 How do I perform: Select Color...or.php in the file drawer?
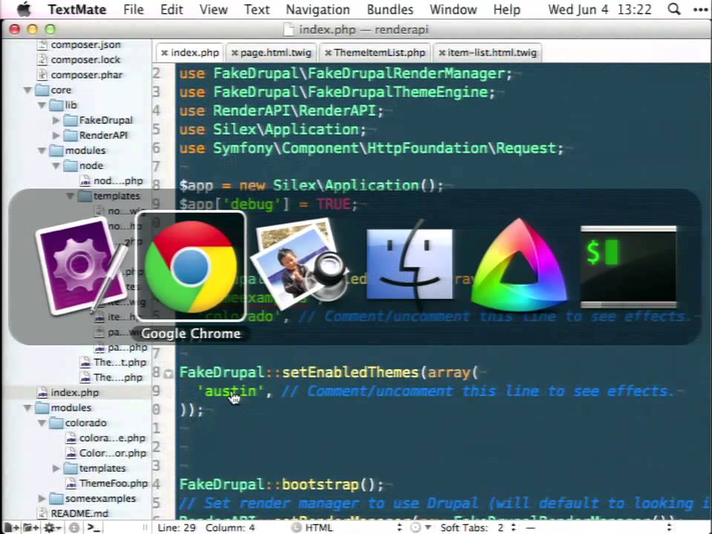(x=113, y=453)
